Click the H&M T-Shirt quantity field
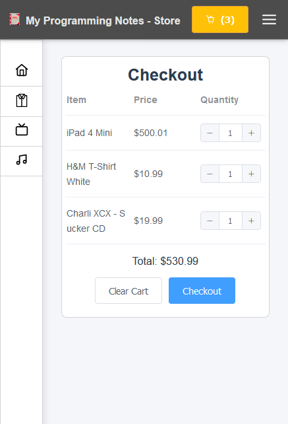This screenshot has width=288, height=424. click(x=231, y=174)
